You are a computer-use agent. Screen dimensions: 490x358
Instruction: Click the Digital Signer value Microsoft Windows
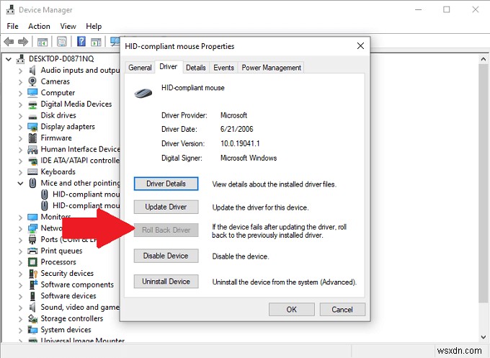249,158
